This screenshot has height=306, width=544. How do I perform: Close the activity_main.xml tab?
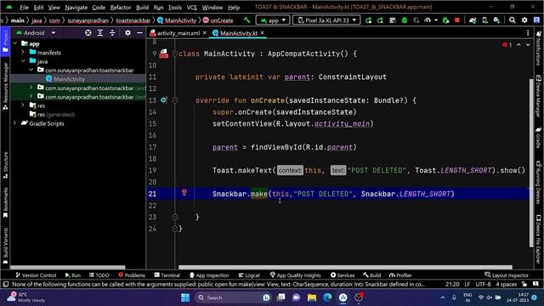[x=205, y=32]
